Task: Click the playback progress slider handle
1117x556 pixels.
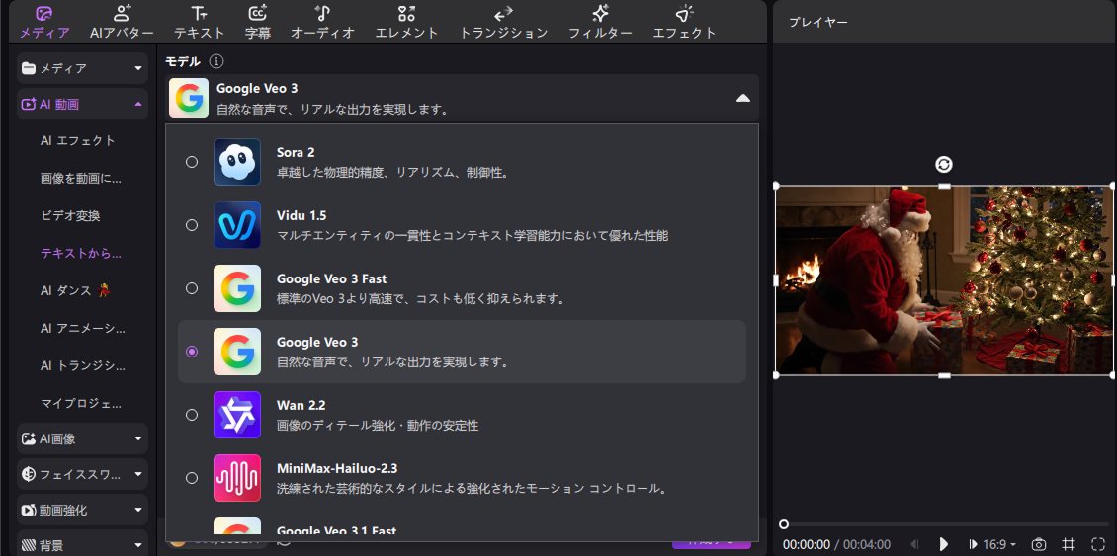Action: click(x=784, y=524)
